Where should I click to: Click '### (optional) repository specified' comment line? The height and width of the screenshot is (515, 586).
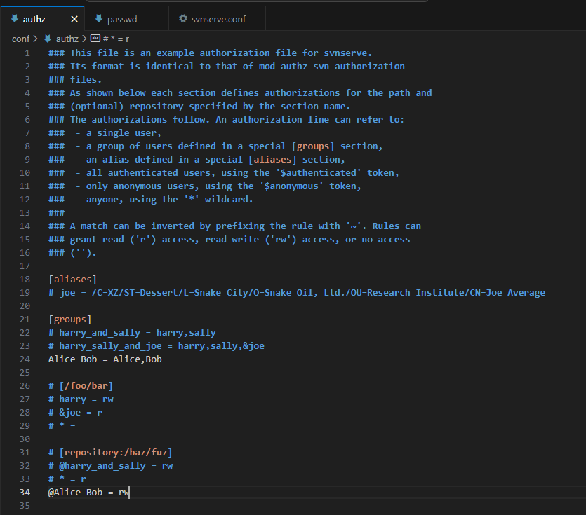pos(199,107)
